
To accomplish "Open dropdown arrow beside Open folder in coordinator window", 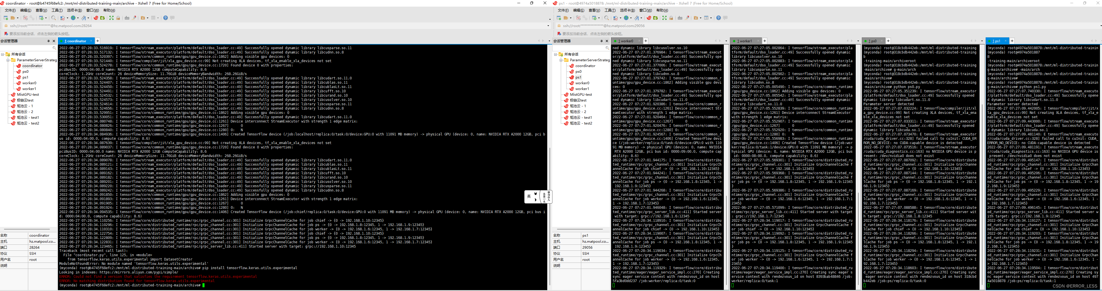I will point(18,18).
